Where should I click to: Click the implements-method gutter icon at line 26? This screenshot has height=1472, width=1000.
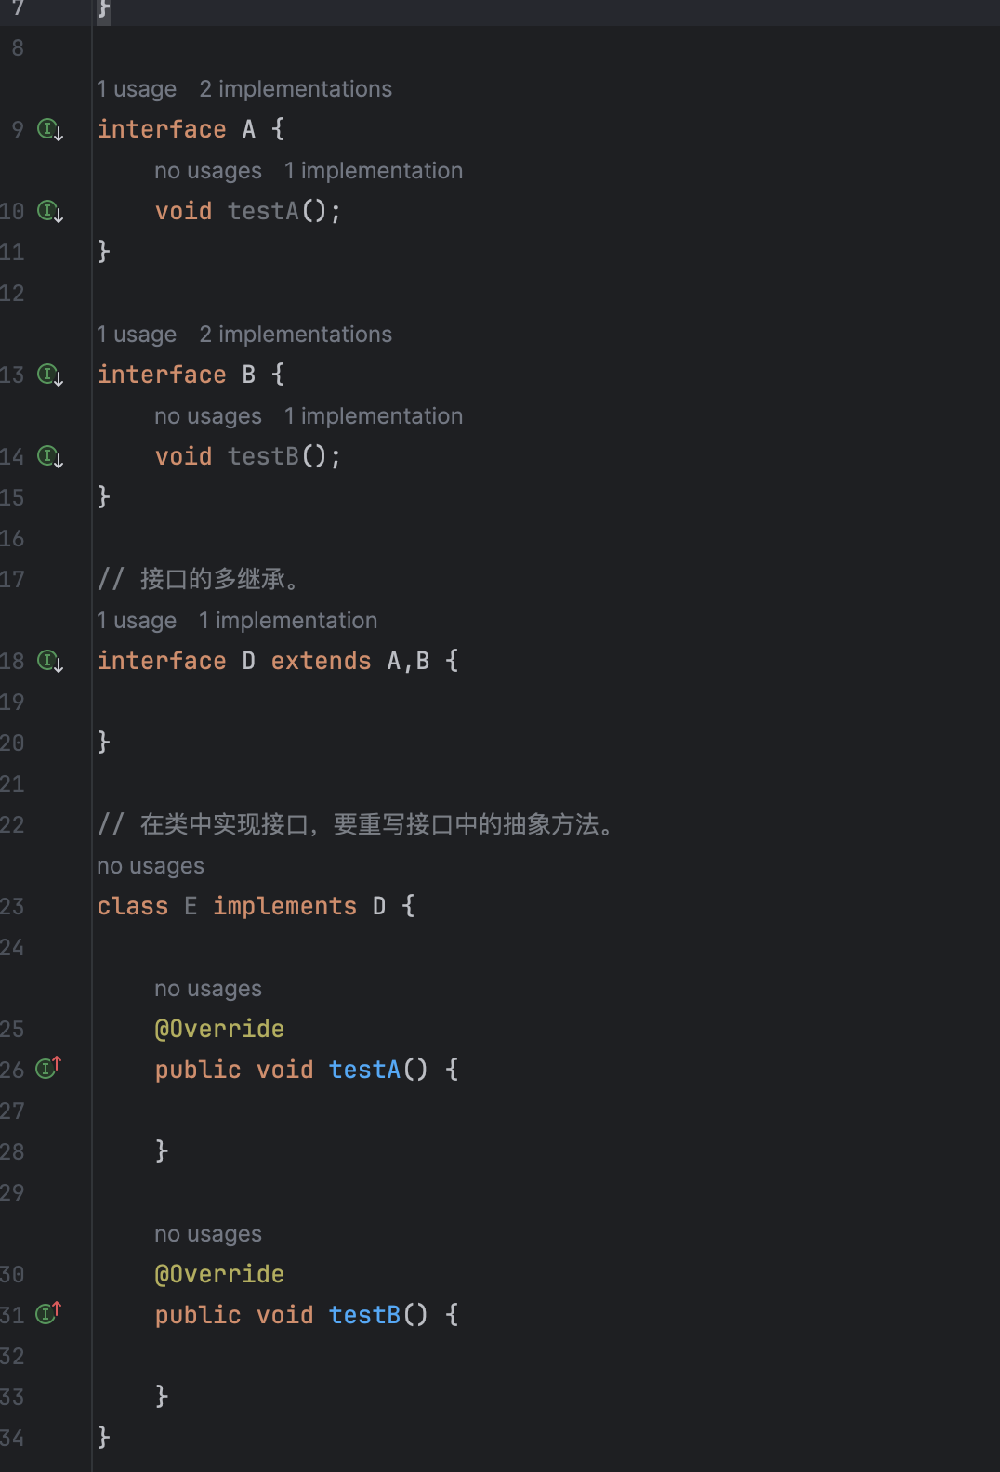tap(48, 1068)
